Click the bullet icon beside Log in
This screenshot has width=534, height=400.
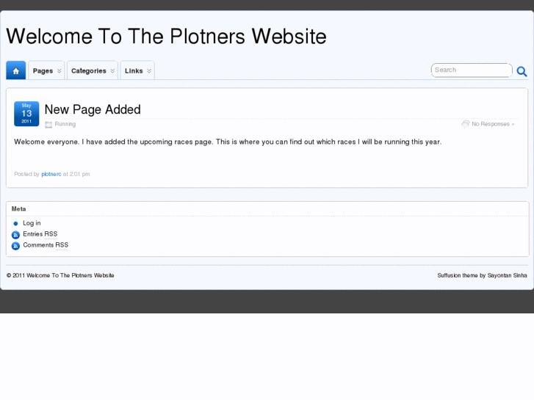(x=15, y=224)
